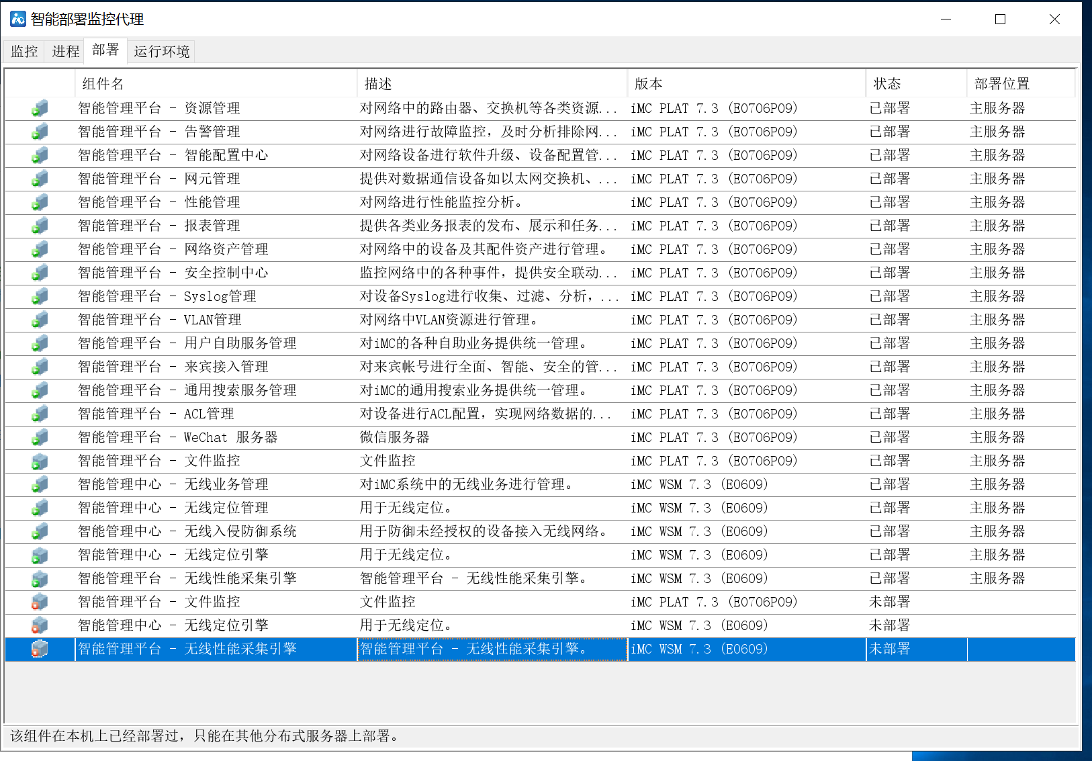Select the version cell of Syslog管理 row

[x=714, y=296]
